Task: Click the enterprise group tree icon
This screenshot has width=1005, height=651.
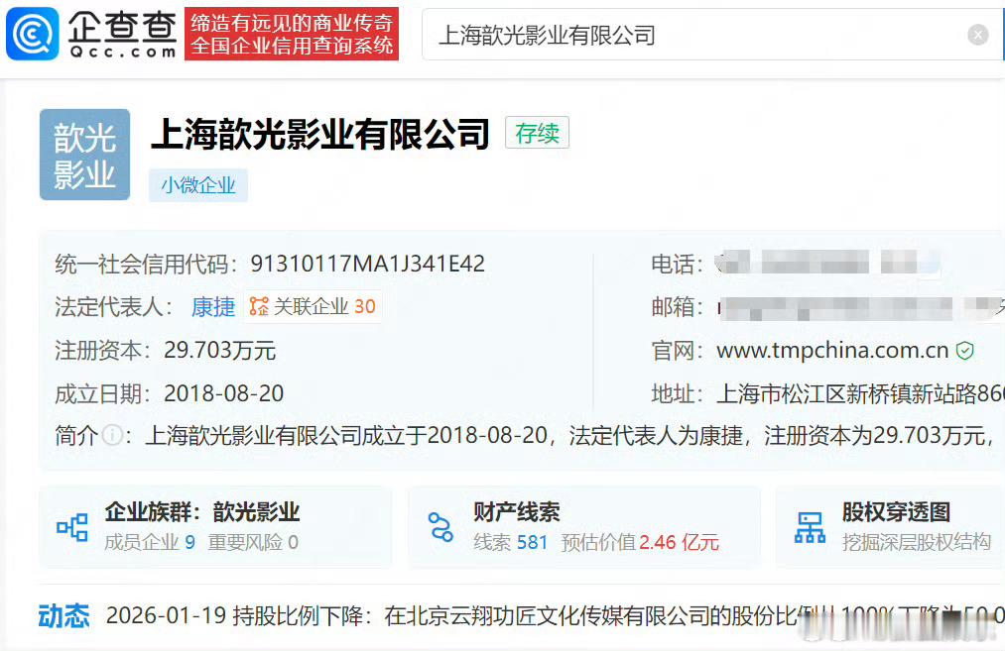Action: coord(72,527)
